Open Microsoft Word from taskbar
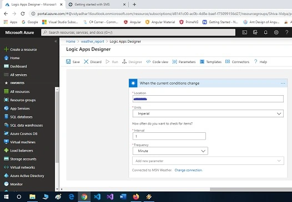292x202 pixels. pyautogui.click(x=123, y=196)
